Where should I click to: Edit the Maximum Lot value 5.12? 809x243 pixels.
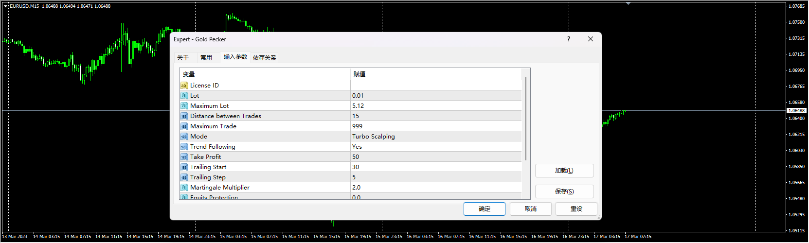point(436,106)
